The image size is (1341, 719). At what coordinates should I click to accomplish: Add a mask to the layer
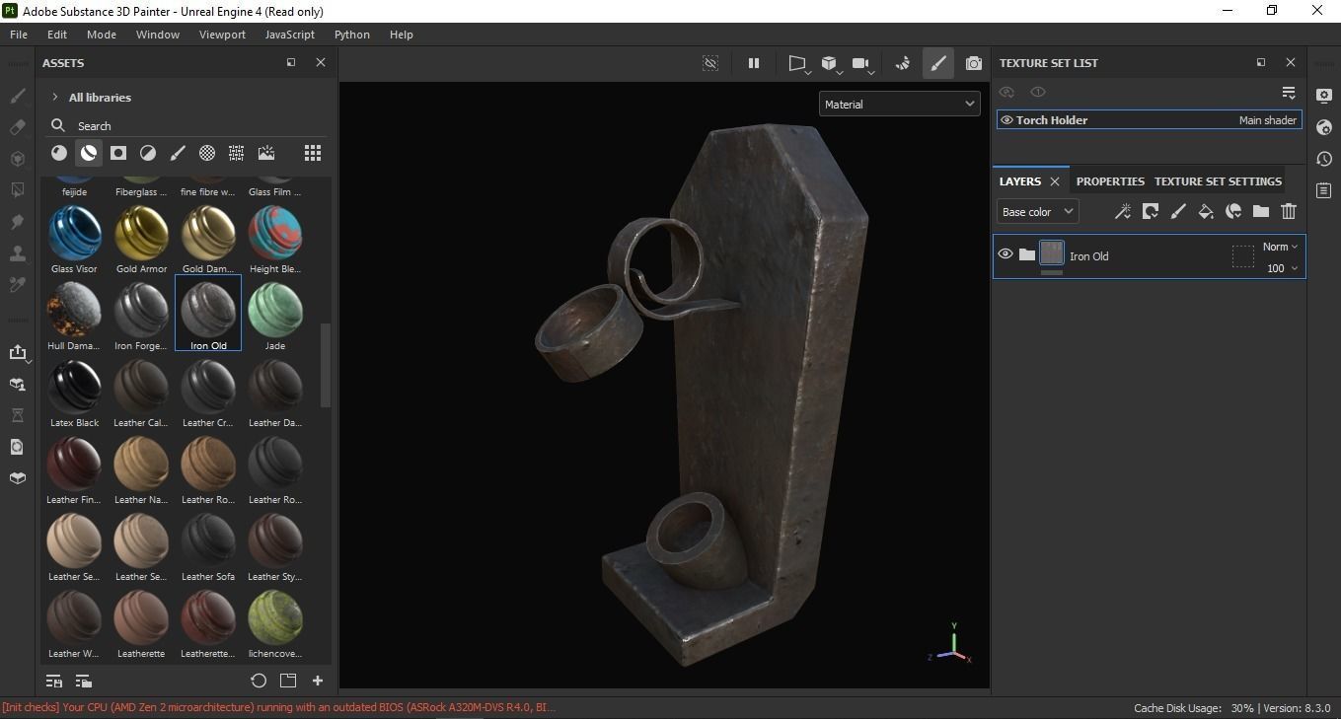[x=1151, y=211]
